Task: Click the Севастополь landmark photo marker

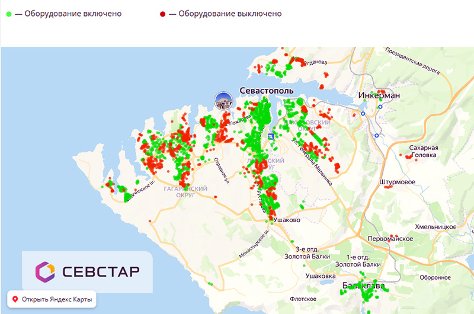Action: click(x=223, y=101)
